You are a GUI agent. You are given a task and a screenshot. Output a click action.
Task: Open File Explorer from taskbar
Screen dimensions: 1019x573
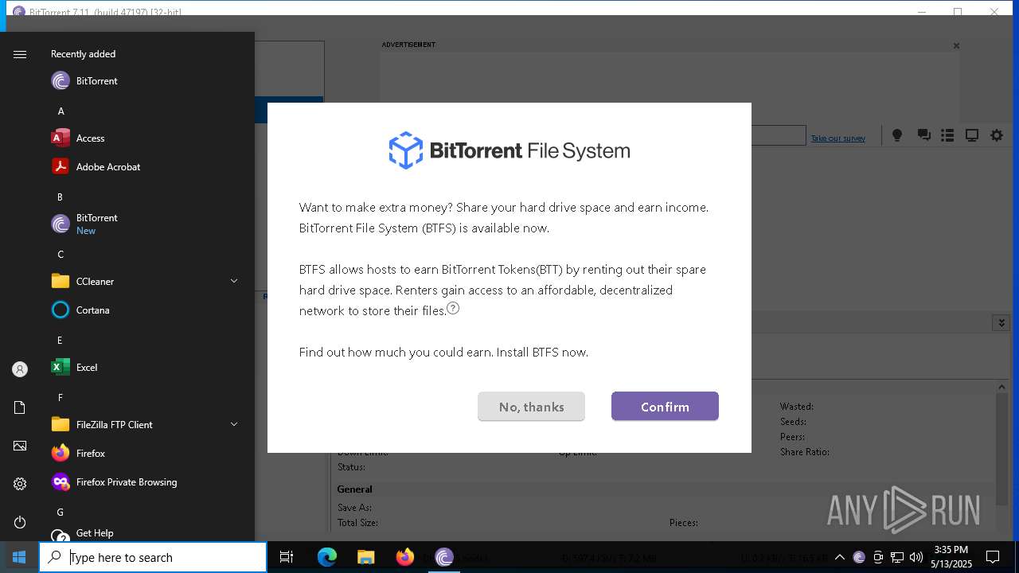click(365, 557)
